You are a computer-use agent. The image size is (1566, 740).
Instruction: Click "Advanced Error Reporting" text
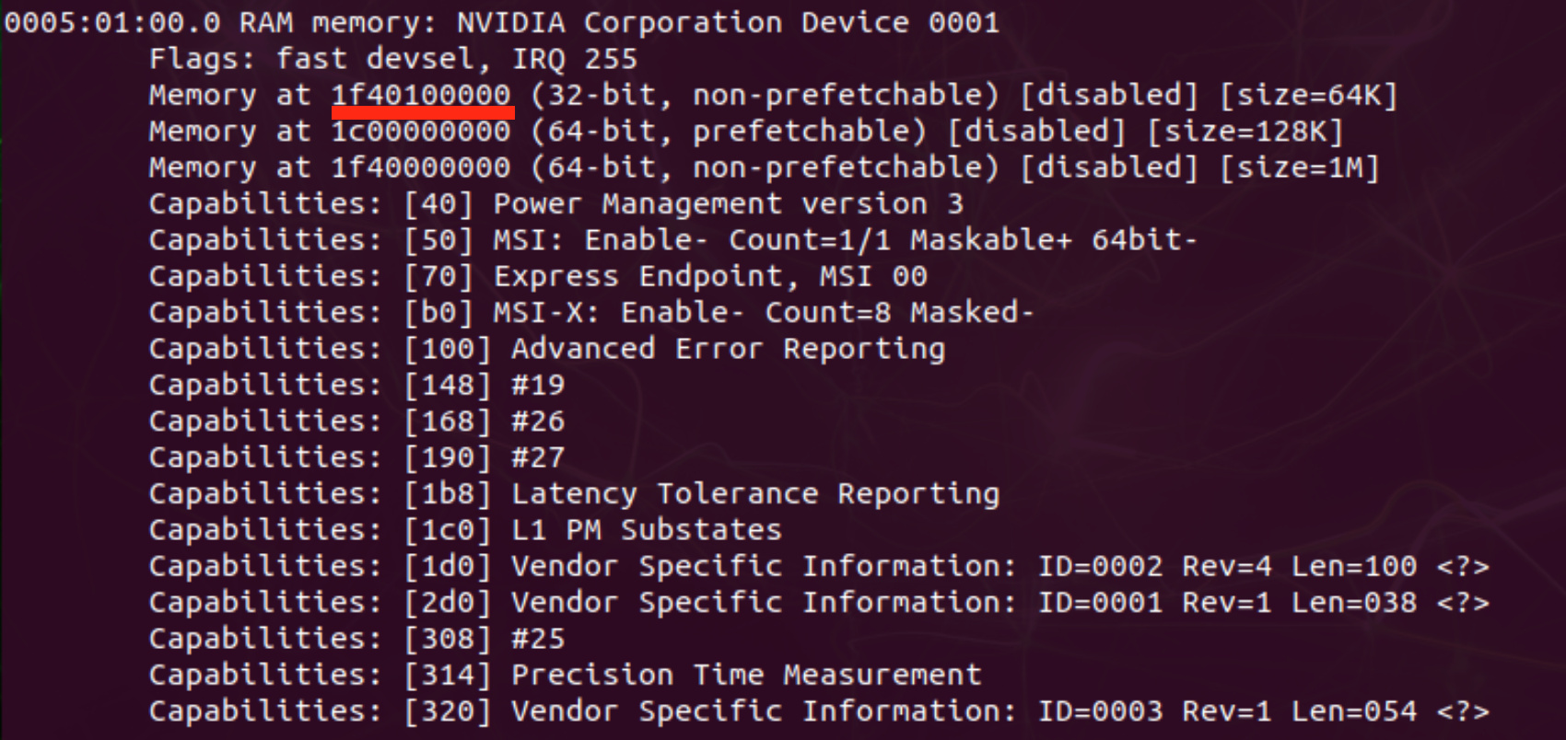pos(728,349)
